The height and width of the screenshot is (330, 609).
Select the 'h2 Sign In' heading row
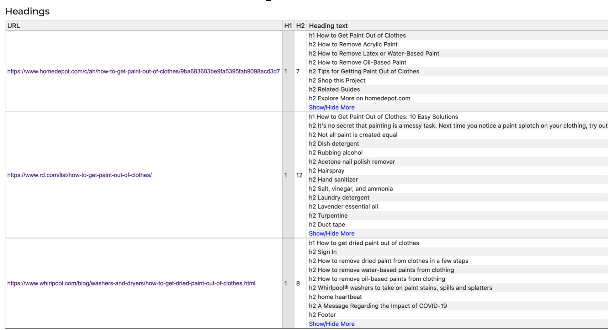pyautogui.click(x=322, y=252)
